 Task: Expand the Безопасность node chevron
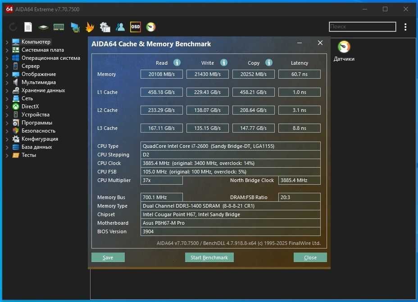coord(7,131)
